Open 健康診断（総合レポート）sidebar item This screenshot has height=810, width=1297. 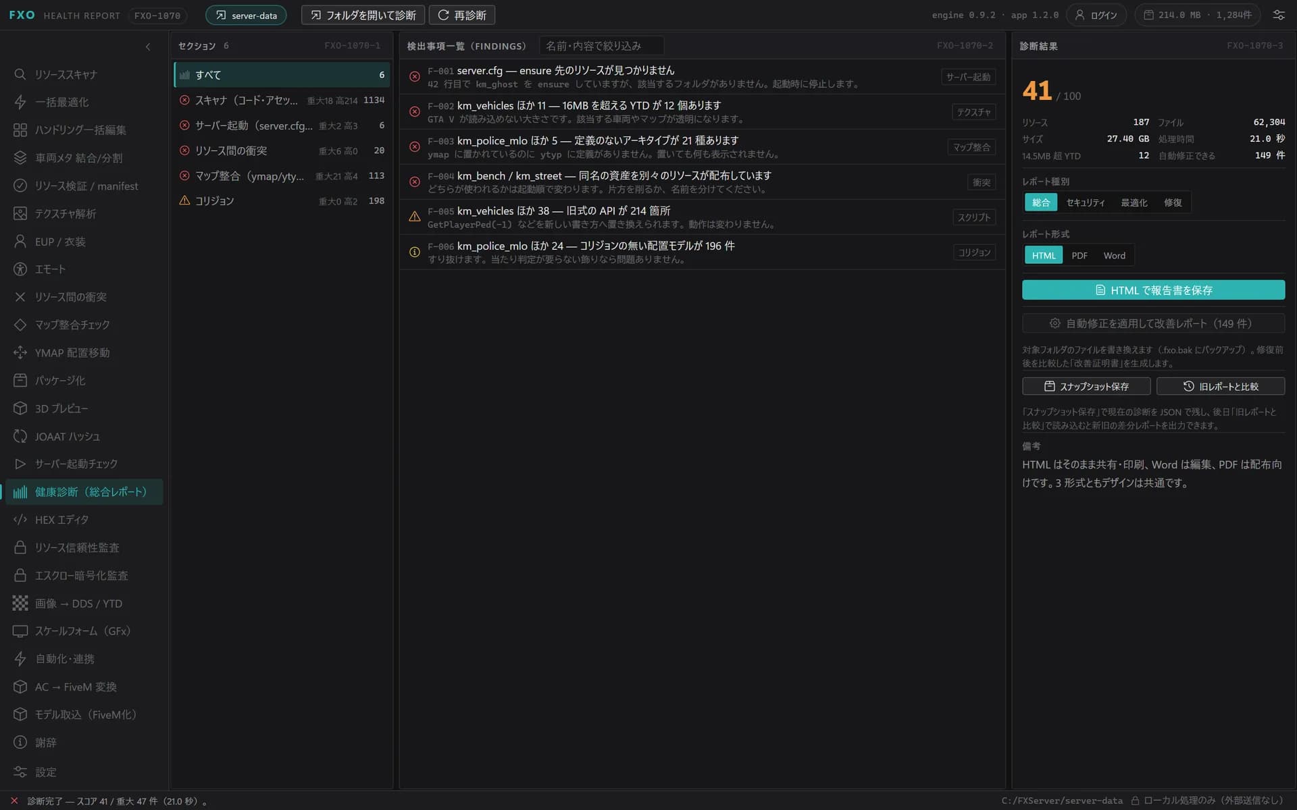coord(84,491)
